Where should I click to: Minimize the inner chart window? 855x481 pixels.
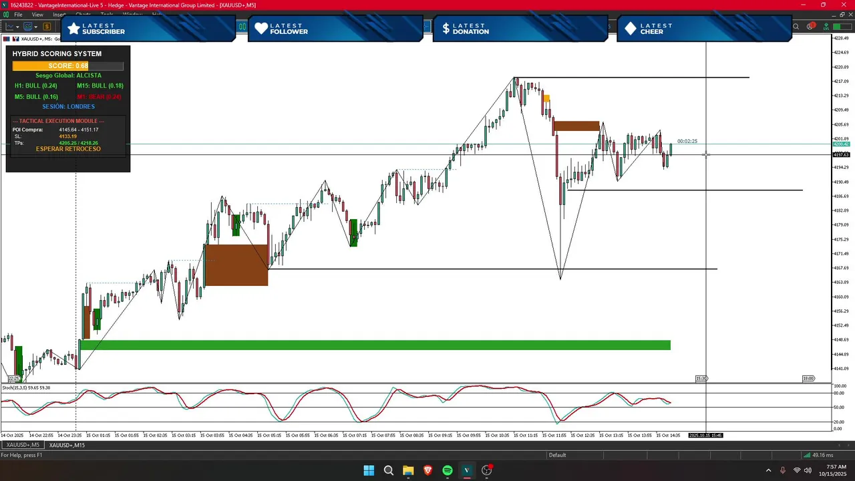[834, 15]
